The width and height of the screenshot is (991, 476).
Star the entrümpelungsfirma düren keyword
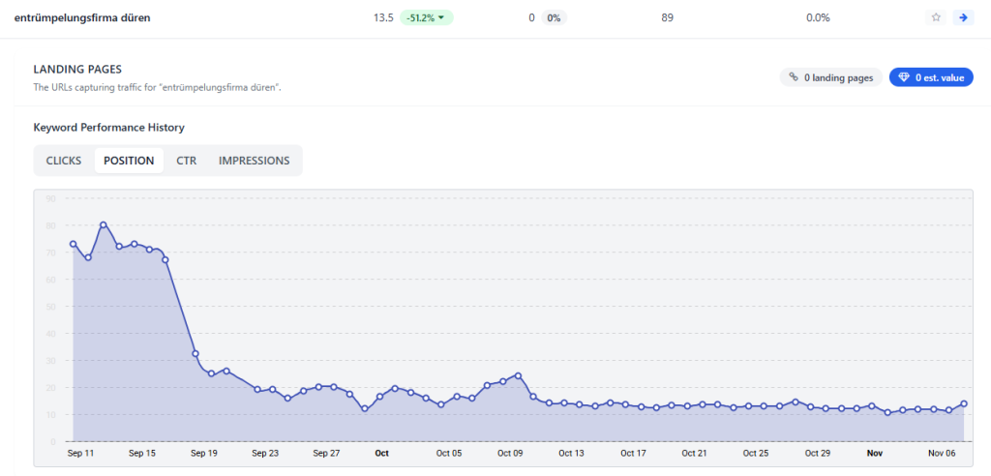tap(936, 17)
